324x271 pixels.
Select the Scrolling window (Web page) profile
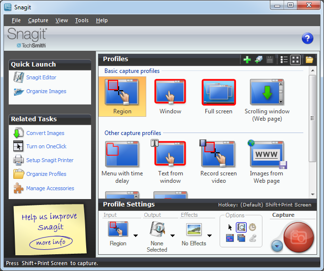click(x=267, y=100)
